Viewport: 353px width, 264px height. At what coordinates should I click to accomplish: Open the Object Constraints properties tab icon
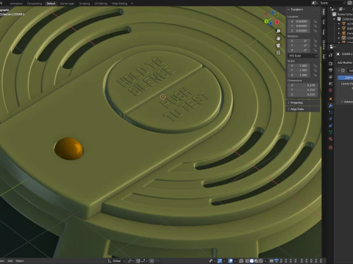[x=330, y=125]
